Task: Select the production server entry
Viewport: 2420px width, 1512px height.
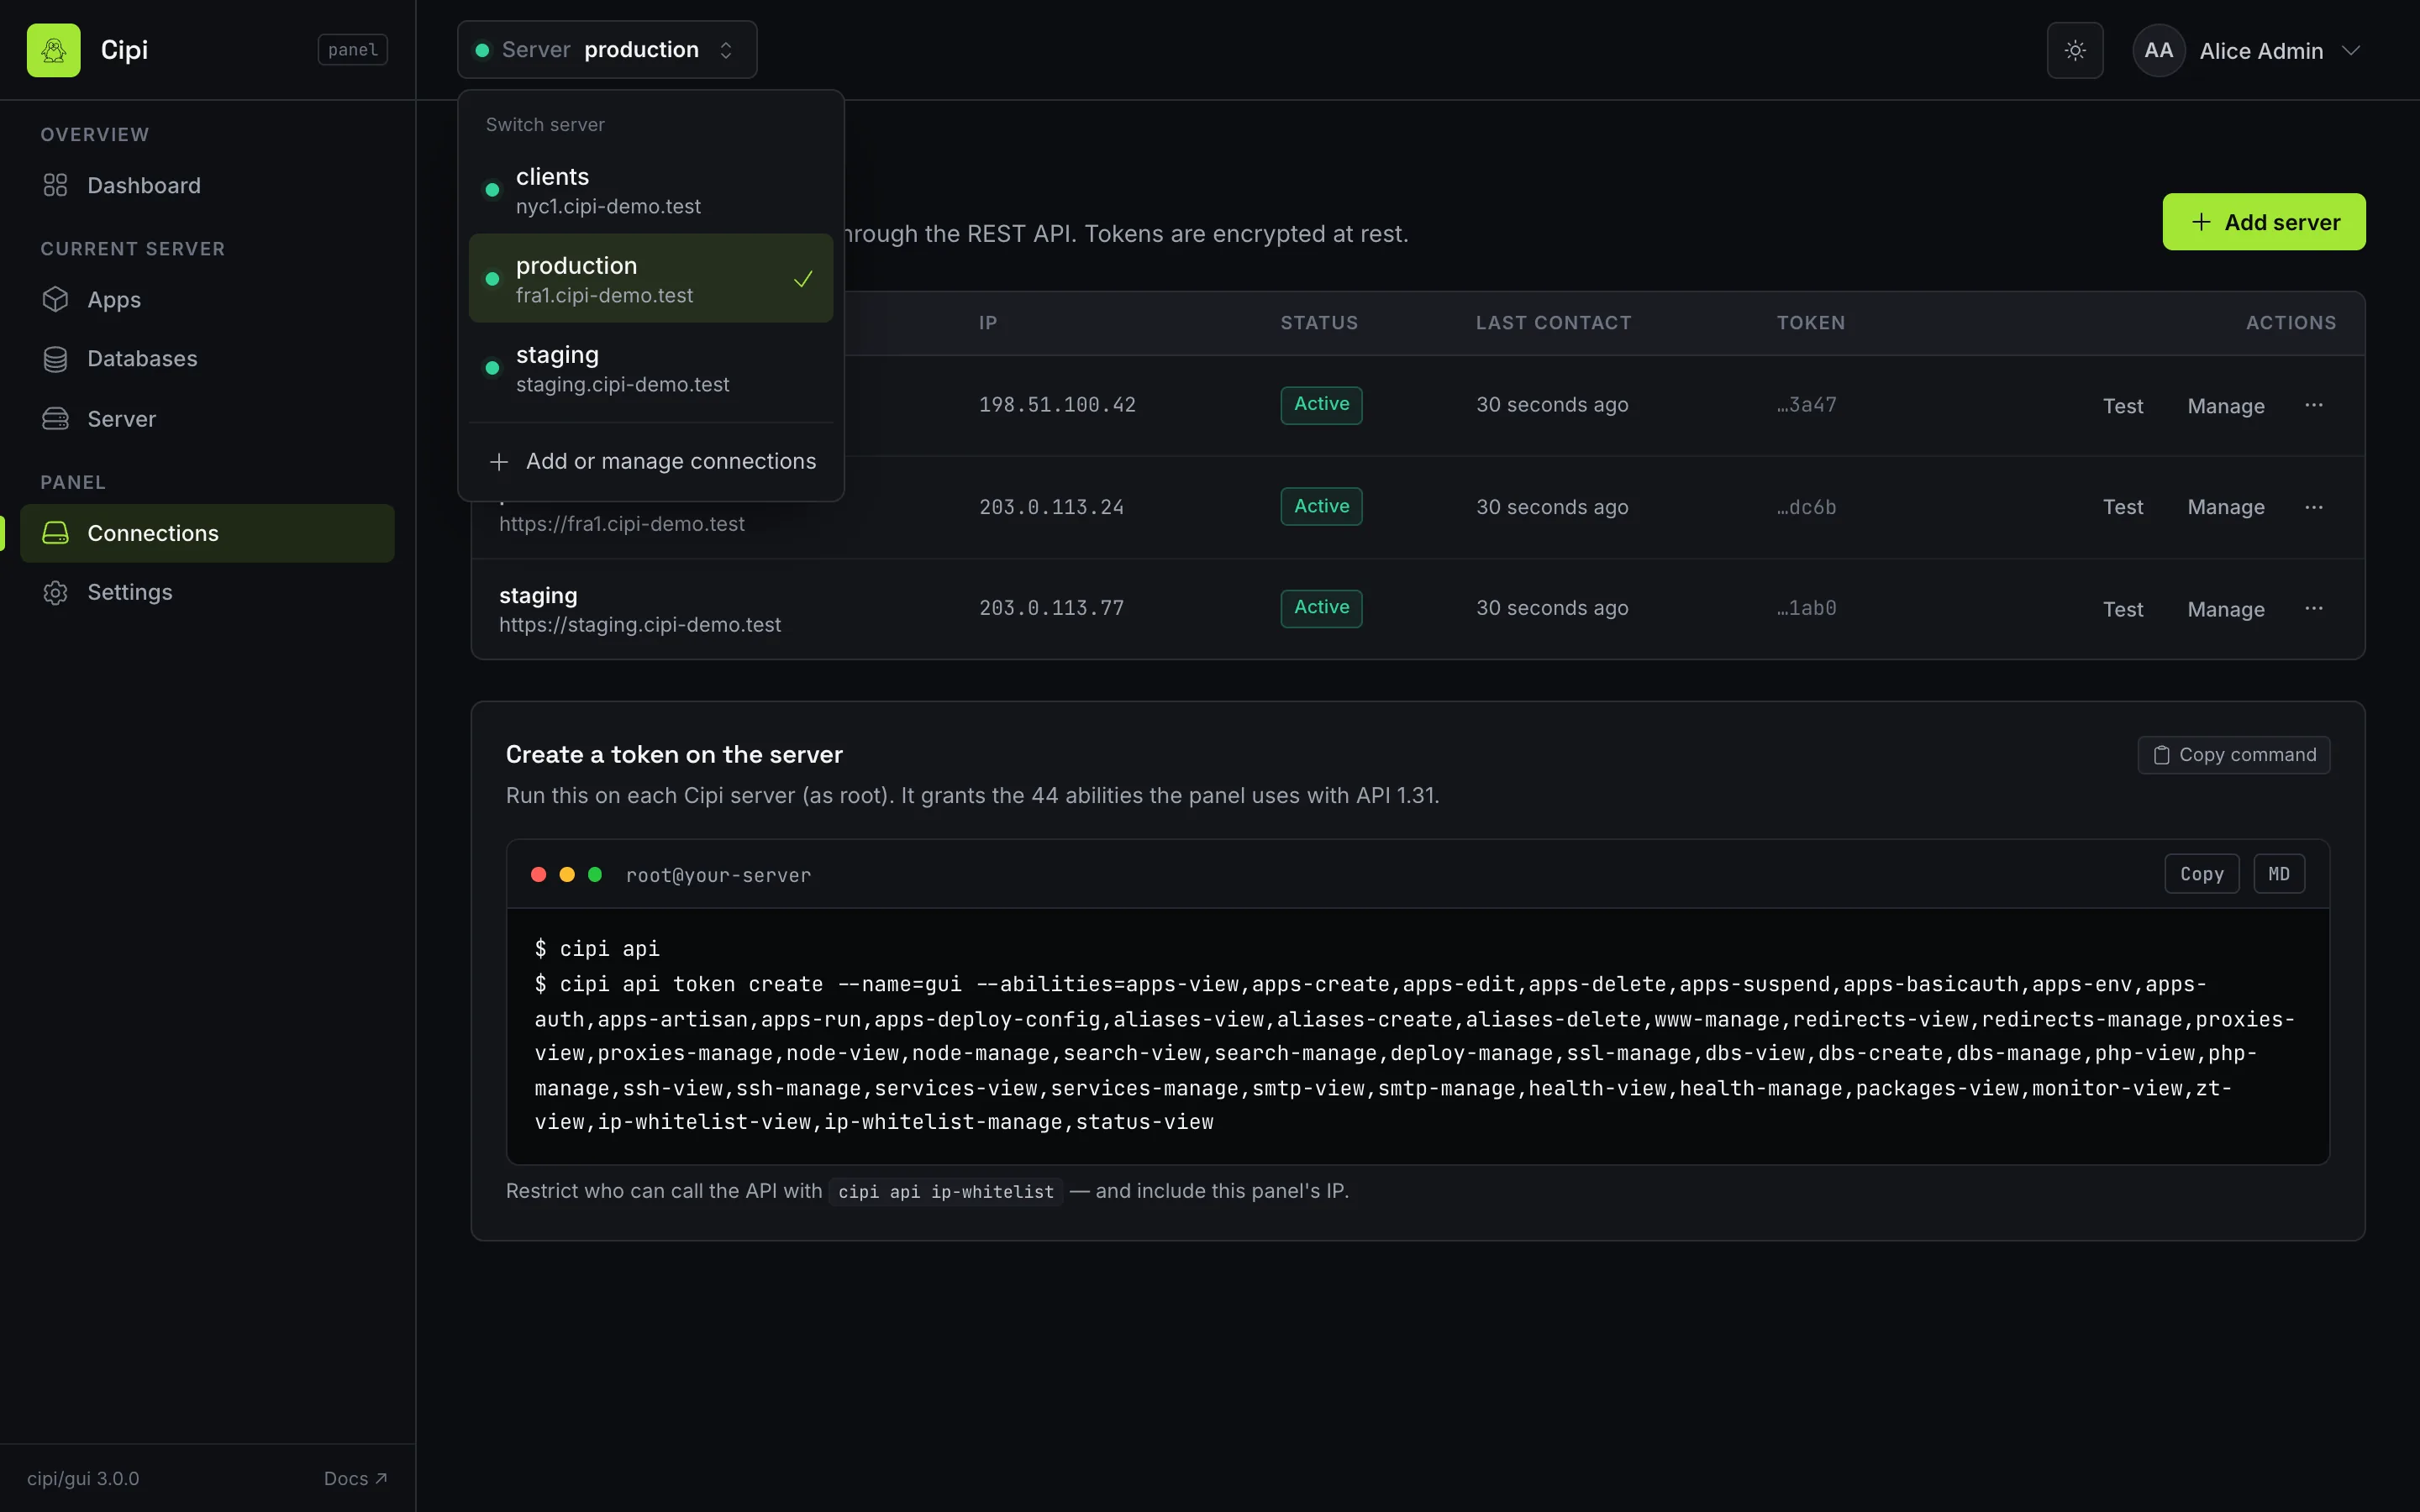Action: (651, 279)
